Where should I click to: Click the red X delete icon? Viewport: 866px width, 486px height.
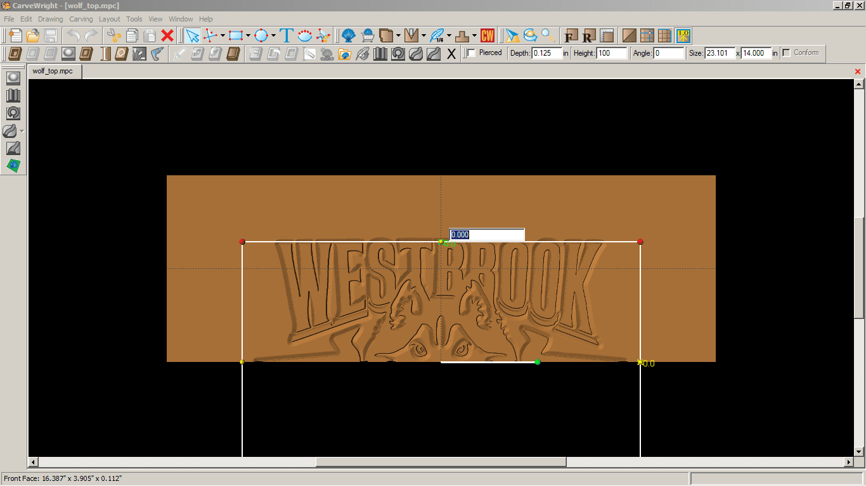coord(167,35)
